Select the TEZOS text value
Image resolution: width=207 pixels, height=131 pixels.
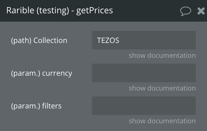point(108,40)
